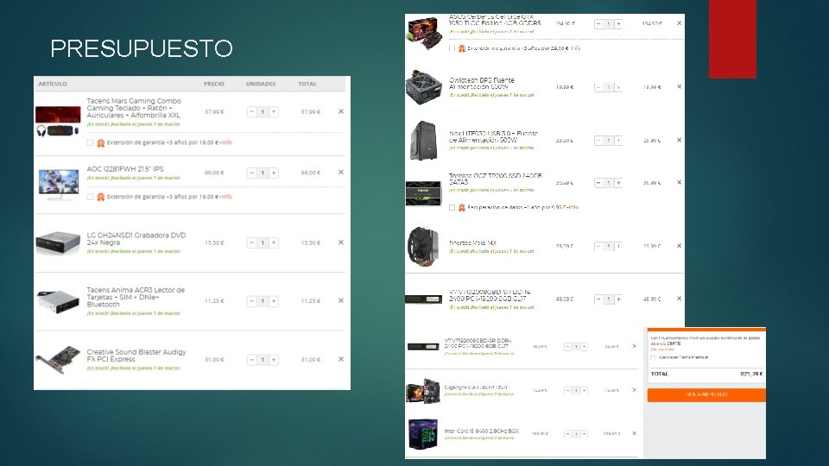Viewport: 829px width, 466px height.
Task: Remove the Nox LITE030 case from cart
Action: coord(680,140)
